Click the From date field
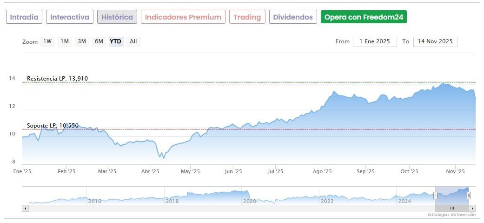 375,41
